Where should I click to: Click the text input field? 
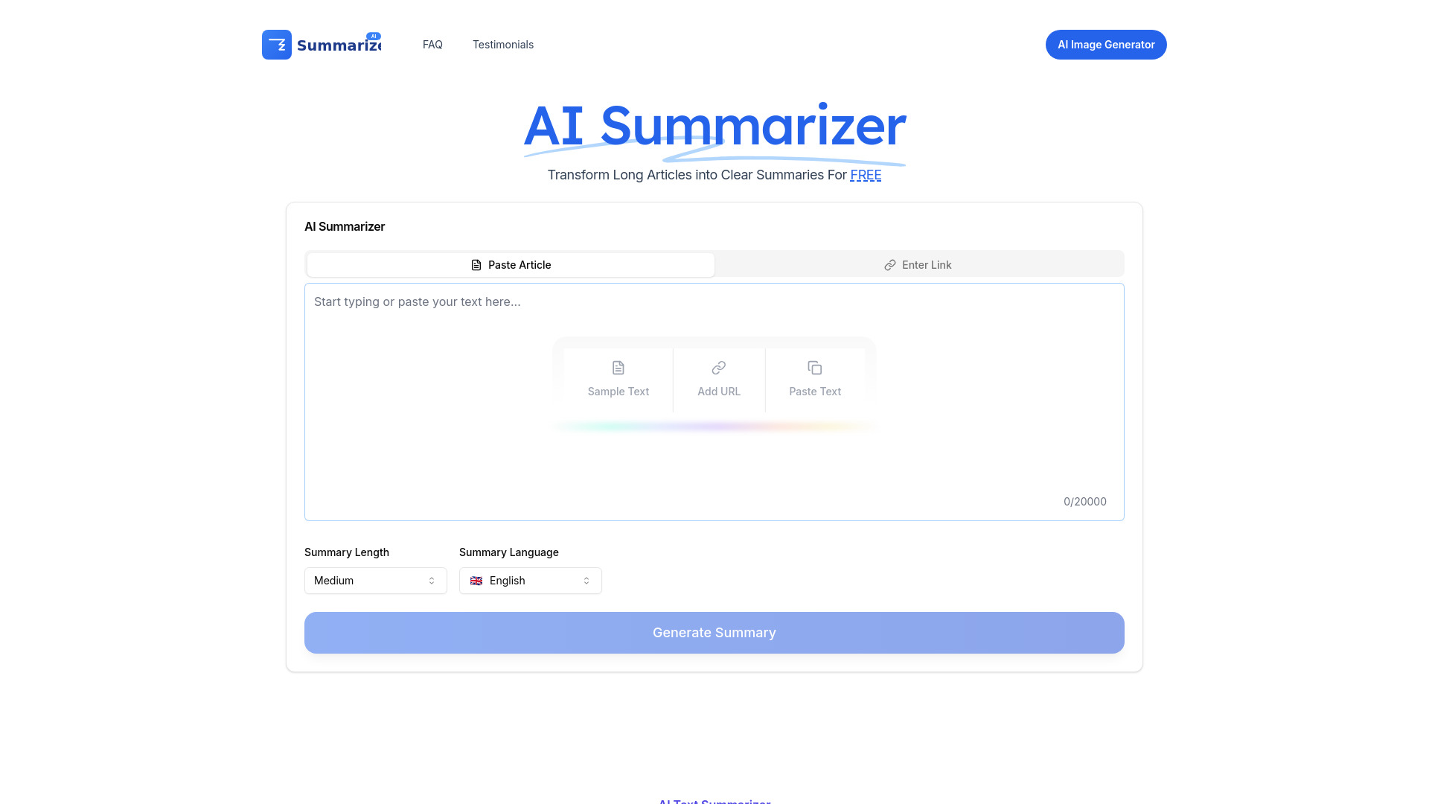[714, 401]
